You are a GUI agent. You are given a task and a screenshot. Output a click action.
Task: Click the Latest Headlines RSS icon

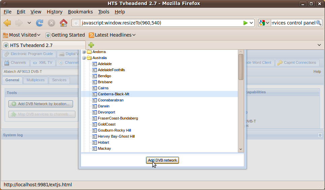[x=92, y=35]
